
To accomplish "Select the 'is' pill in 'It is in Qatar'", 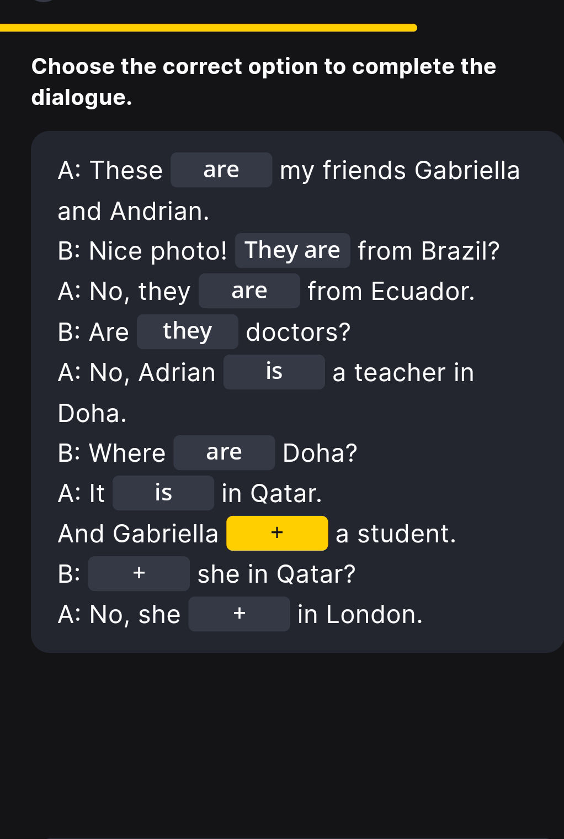I will (162, 492).
